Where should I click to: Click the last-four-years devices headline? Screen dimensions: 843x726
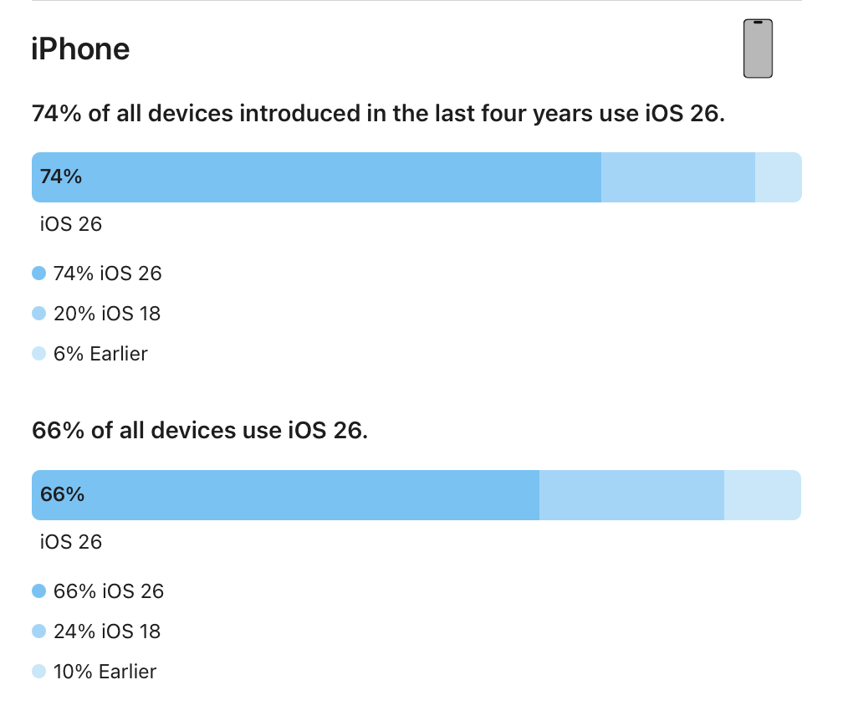pos(378,113)
